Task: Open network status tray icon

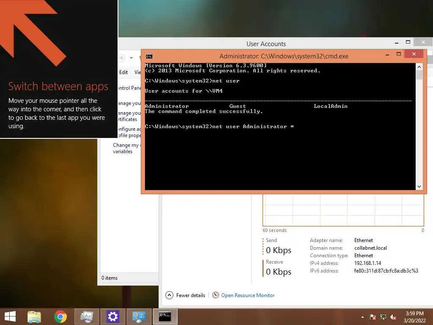Action: click(383, 317)
